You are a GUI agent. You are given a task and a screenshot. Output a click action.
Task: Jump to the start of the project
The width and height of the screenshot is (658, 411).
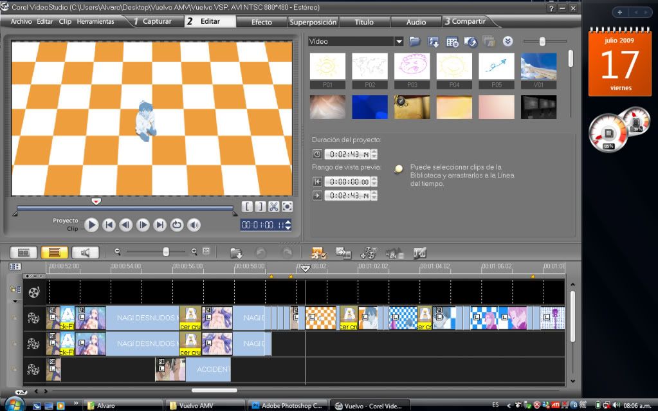[x=109, y=225]
